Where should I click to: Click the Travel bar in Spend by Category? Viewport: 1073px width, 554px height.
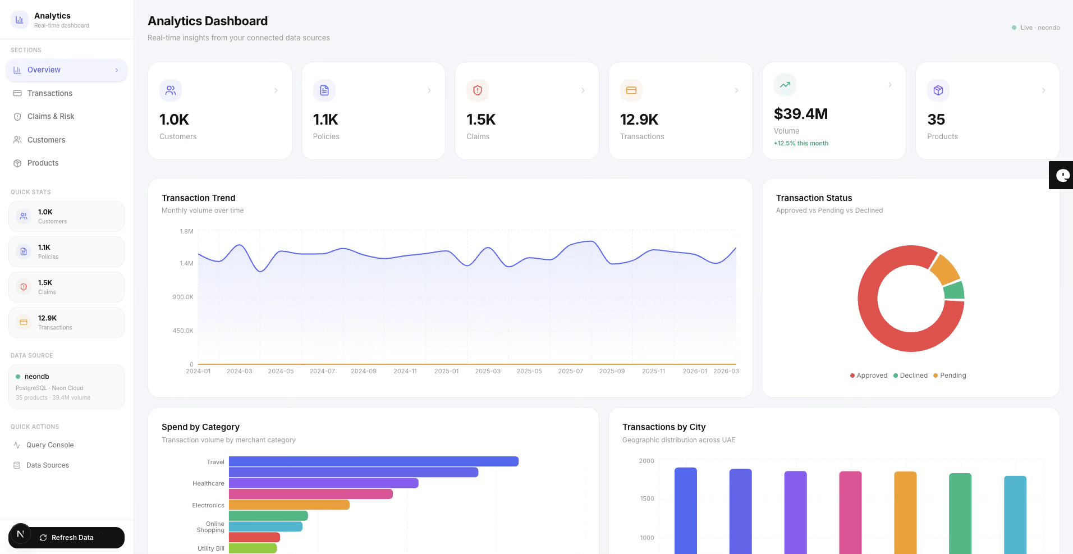[370, 461]
